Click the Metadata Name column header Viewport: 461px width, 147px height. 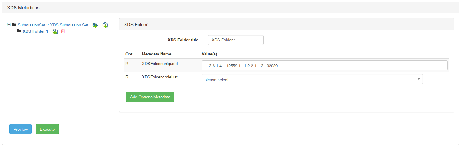click(156, 54)
